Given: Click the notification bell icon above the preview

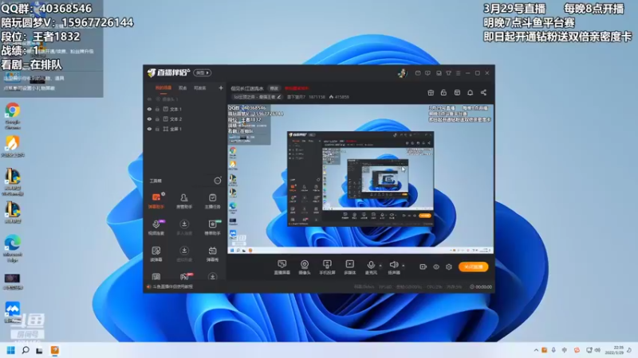Looking at the screenshot, I should pyautogui.click(x=470, y=92).
